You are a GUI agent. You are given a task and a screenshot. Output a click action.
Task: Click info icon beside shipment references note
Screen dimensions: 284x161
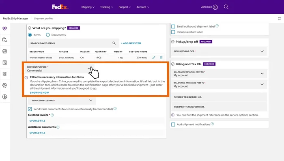point(173,115)
